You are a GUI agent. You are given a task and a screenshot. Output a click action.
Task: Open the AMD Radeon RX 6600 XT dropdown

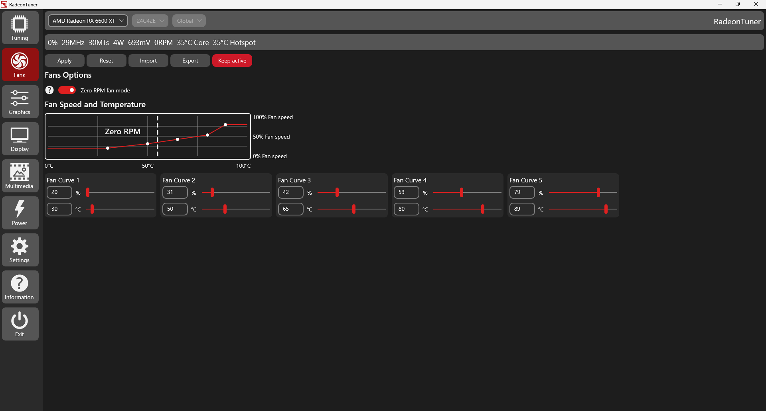88,21
